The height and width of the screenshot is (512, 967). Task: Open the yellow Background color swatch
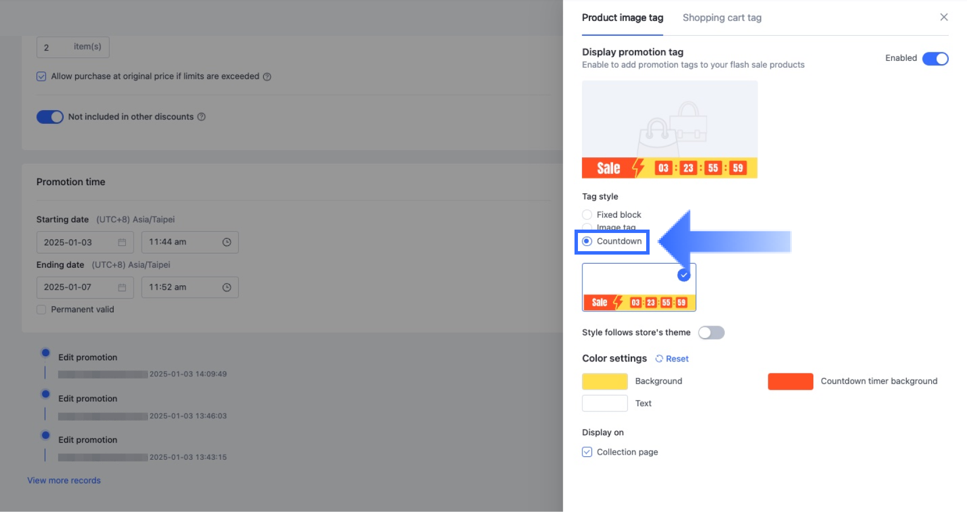tap(605, 381)
